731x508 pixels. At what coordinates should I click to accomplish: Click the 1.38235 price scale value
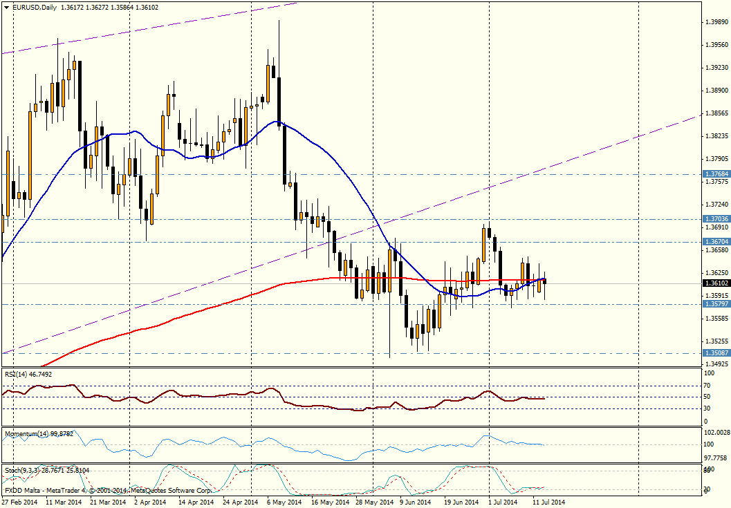pos(714,136)
